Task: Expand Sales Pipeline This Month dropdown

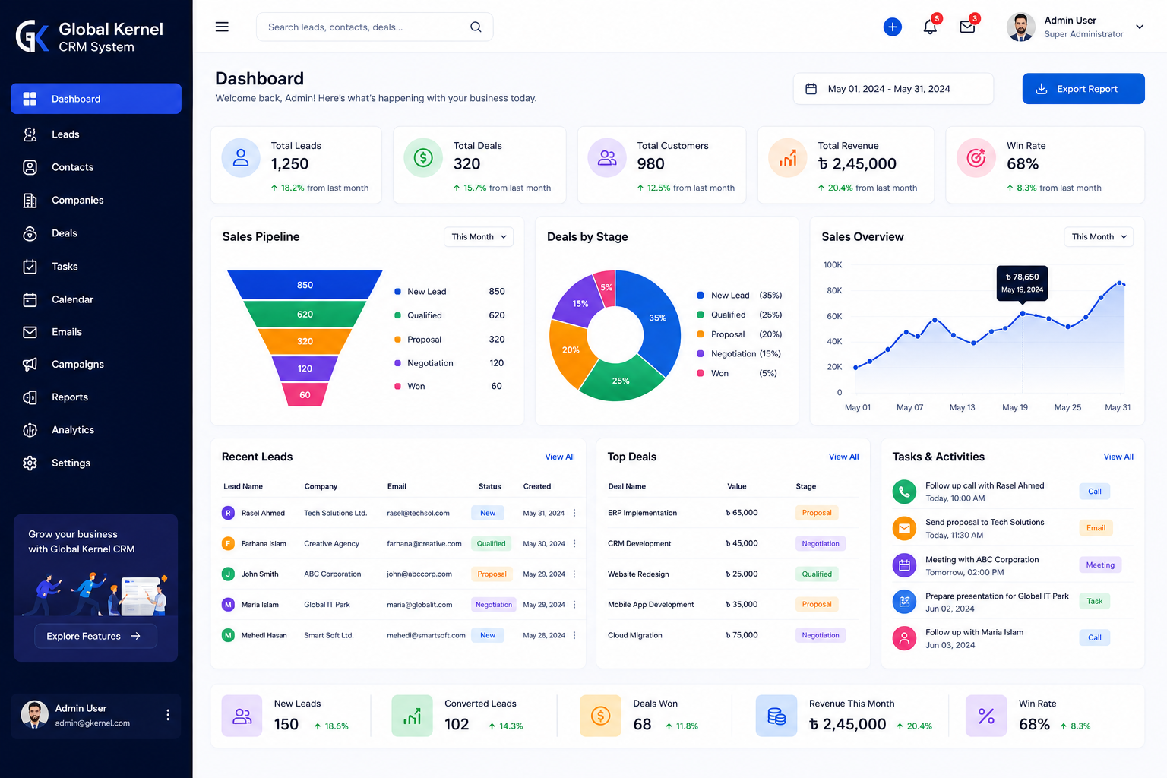Action: click(479, 237)
